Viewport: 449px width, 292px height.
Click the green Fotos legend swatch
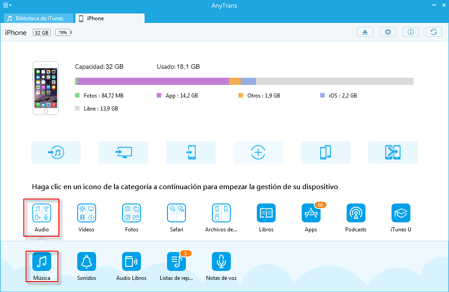[x=77, y=95]
